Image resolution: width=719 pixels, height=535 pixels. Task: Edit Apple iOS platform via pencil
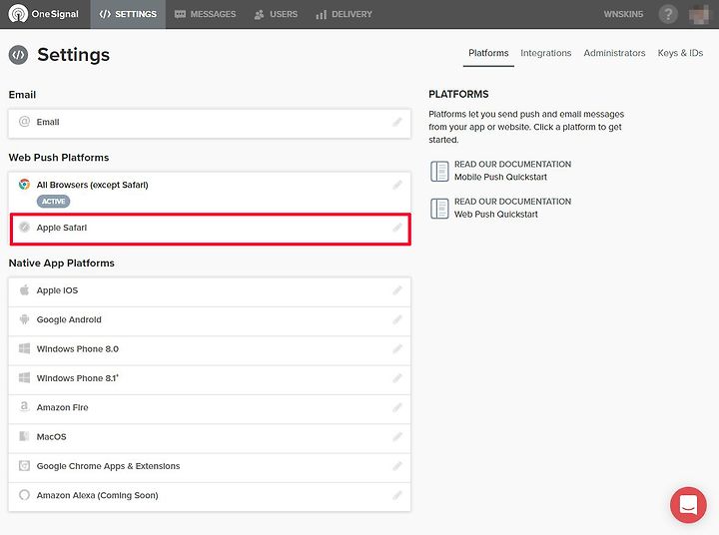point(397,290)
